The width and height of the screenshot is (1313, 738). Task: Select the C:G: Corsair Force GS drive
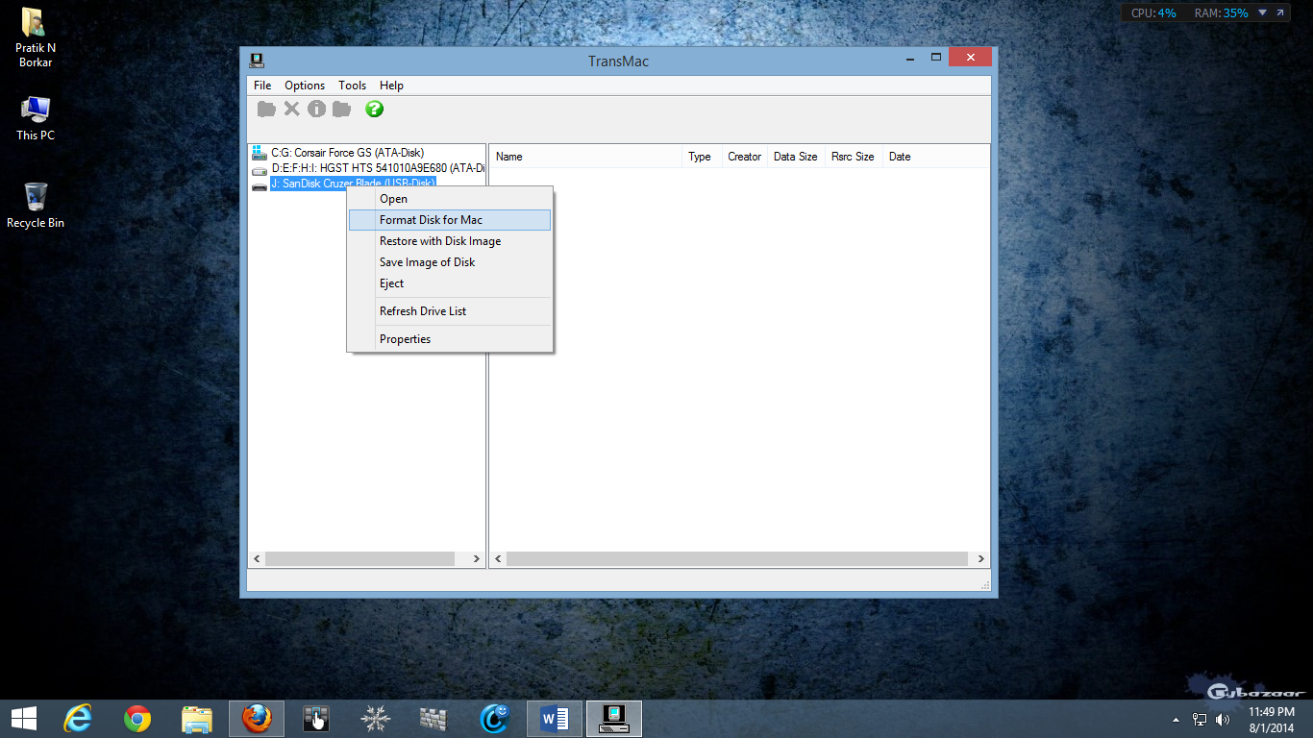coord(347,153)
